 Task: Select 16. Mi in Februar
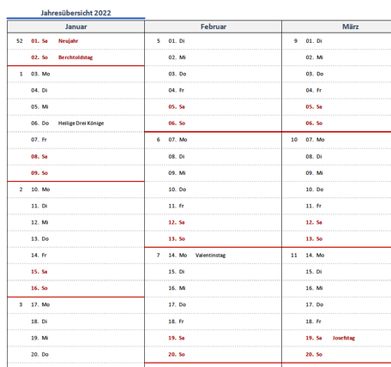click(x=177, y=288)
